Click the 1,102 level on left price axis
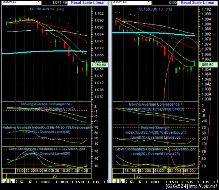The height and width of the screenshot is (190, 219). [x=99, y=14]
